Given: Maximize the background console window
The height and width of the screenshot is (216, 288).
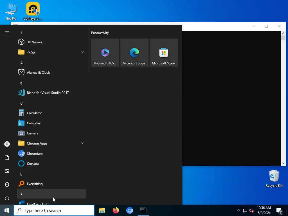Looking at the screenshot, I should (266, 26).
